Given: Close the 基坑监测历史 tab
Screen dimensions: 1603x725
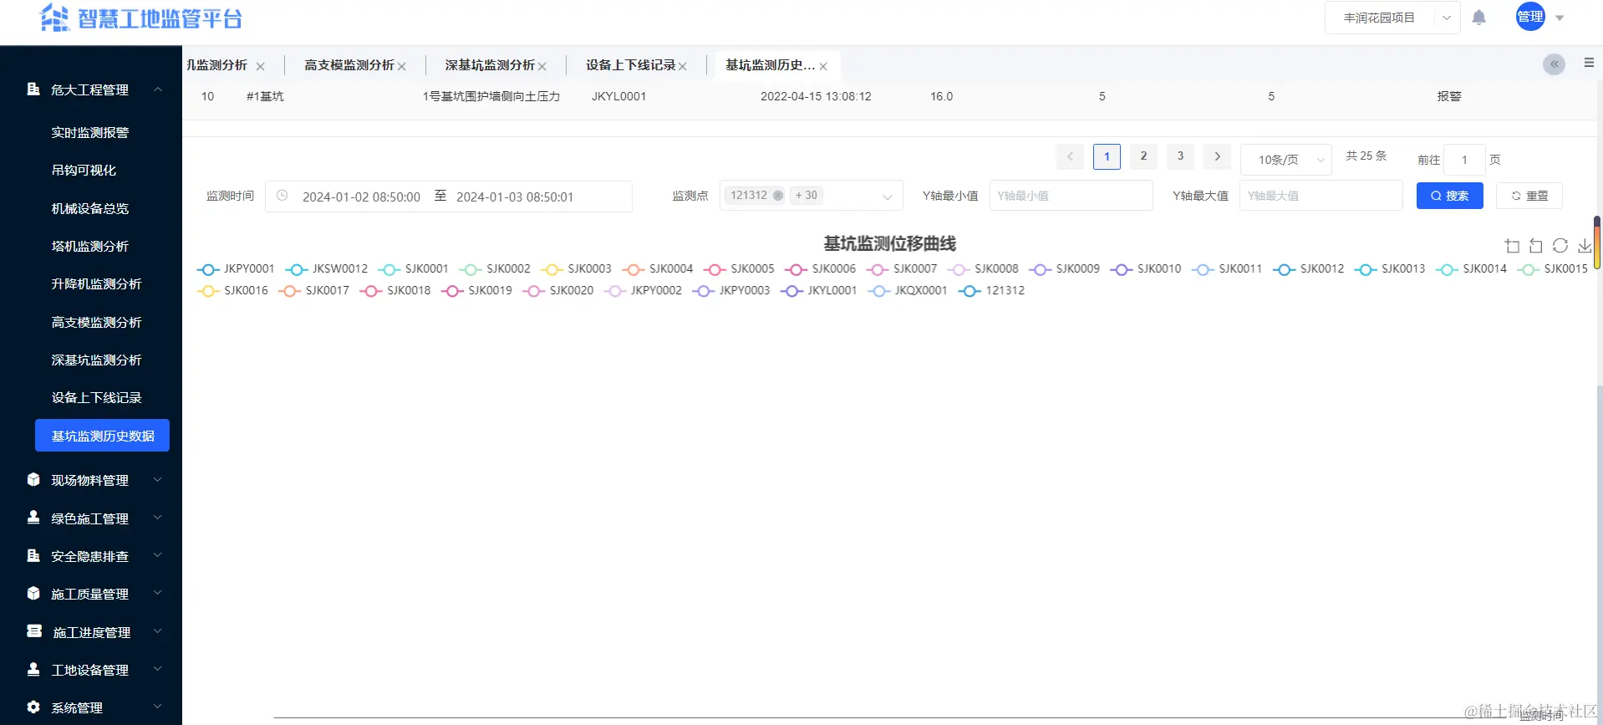Looking at the screenshot, I should pyautogui.click(x=823, y=66).
